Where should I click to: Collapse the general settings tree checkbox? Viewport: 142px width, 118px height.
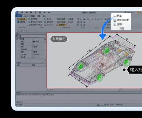tap(17, 39)
